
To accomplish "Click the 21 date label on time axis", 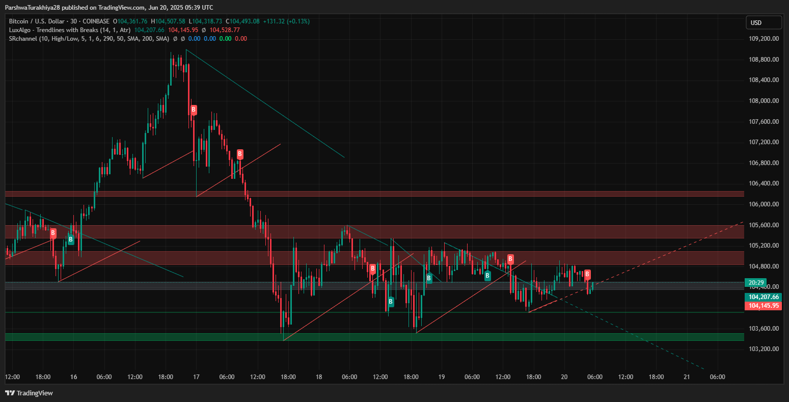I will (687, 377).
